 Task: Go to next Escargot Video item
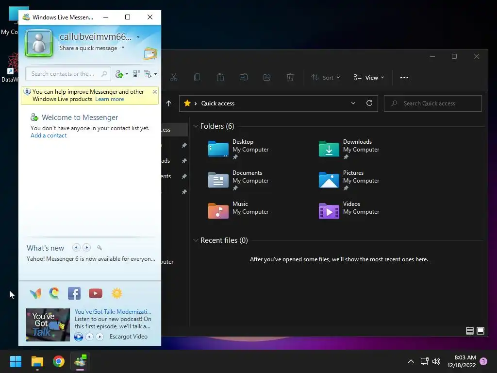pyautogui.click(x=100, y=337)
